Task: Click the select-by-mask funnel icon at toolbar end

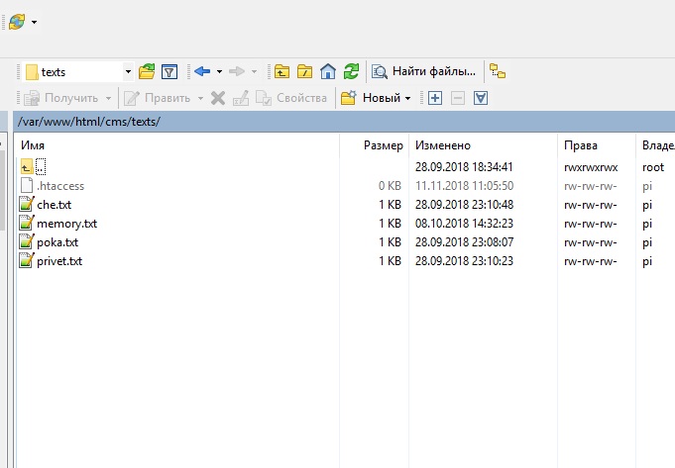Action: (x=481, y=98)
